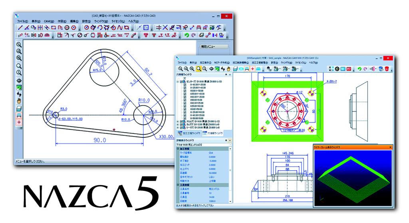The width and height of the screenshot is (409, 223).
Task: Expand the タップ穴 tree node
Action: [178, 125]
